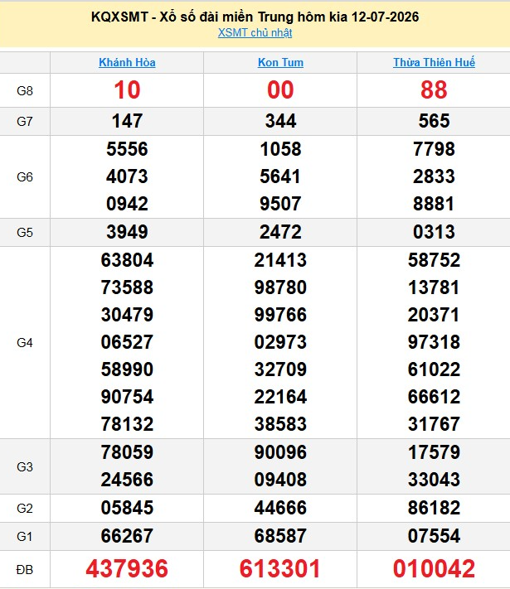Open the Khánh Hòa province link
This screenshot has width=510, height=589.
pos(127,62)
